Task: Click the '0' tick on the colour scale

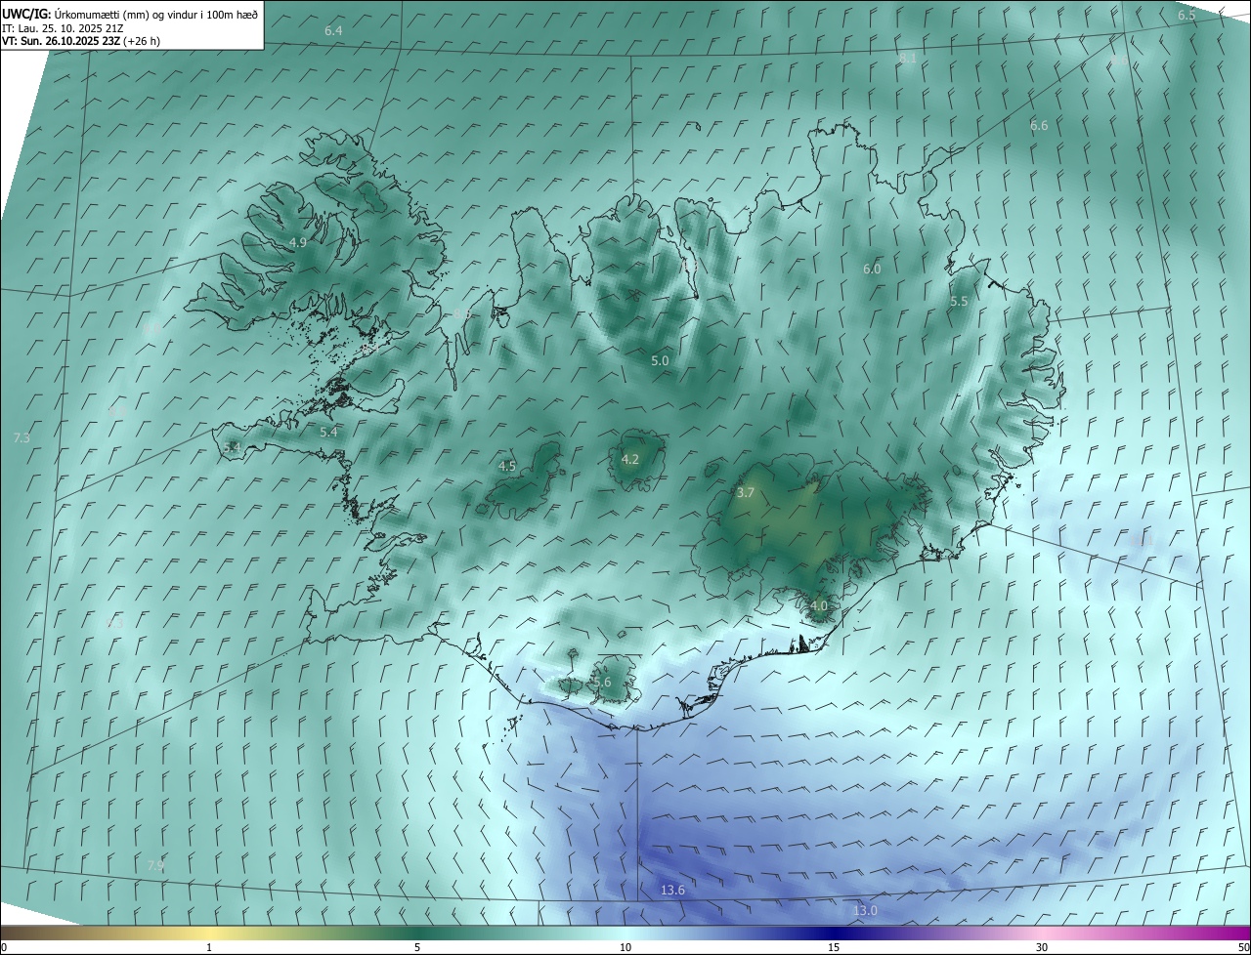Action: [4, 947]
